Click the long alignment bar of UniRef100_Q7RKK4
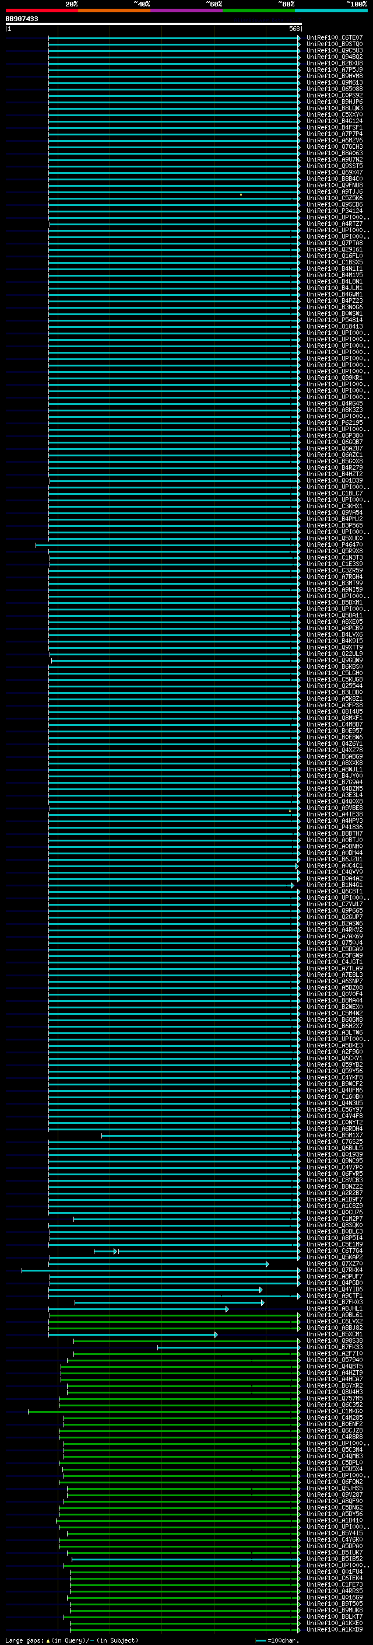 (161, 1271)
